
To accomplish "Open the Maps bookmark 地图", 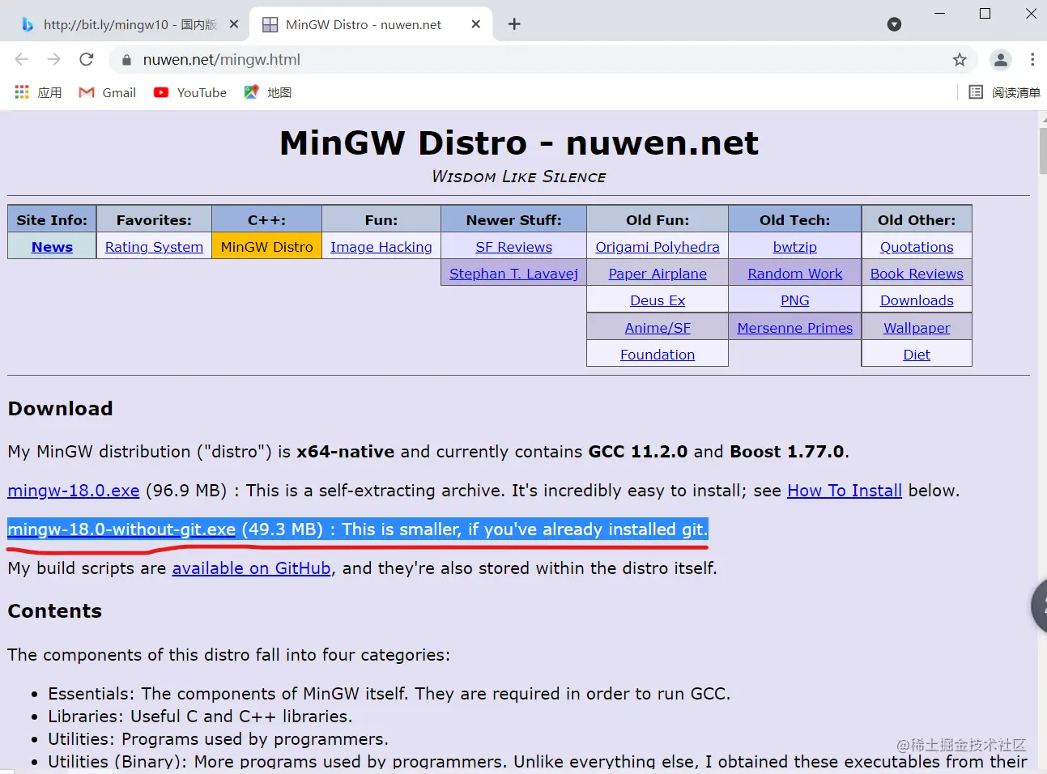I will point(268,92).
